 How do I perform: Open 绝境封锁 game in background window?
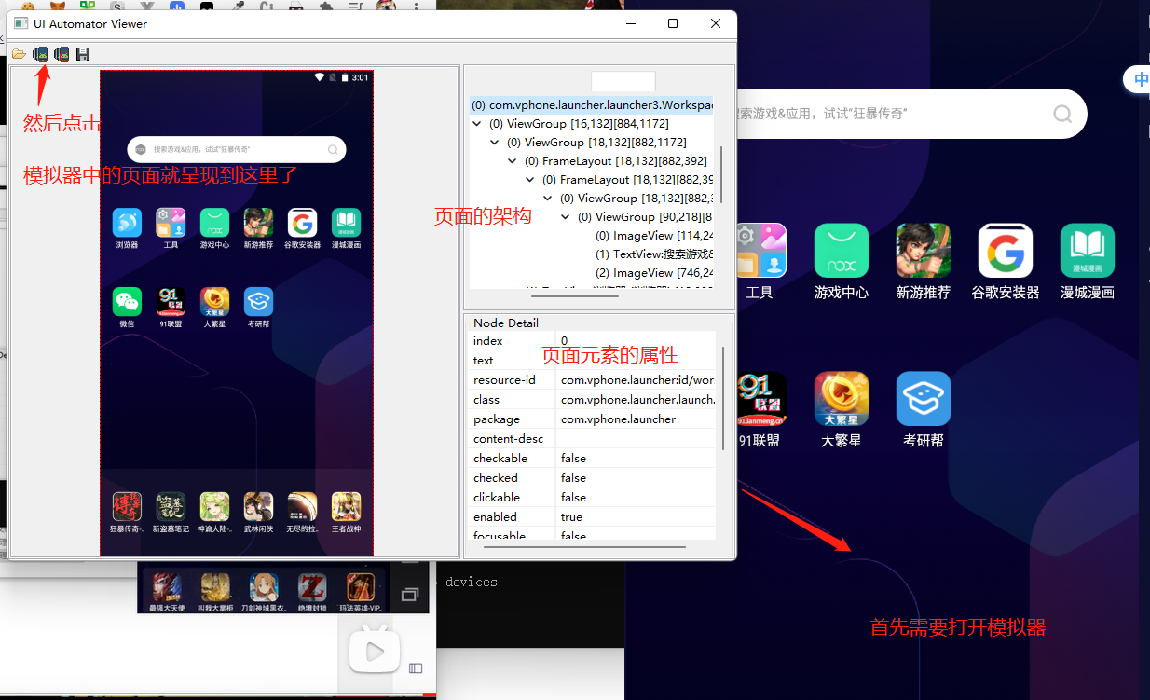(x=313, y=588)
